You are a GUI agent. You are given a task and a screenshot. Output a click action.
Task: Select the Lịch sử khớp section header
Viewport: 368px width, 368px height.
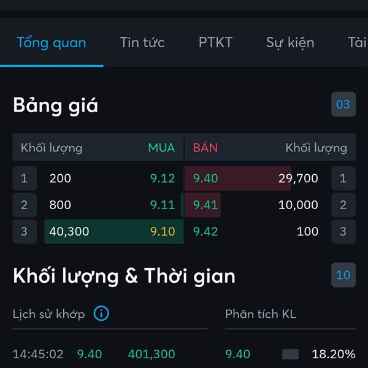[48, 314]
